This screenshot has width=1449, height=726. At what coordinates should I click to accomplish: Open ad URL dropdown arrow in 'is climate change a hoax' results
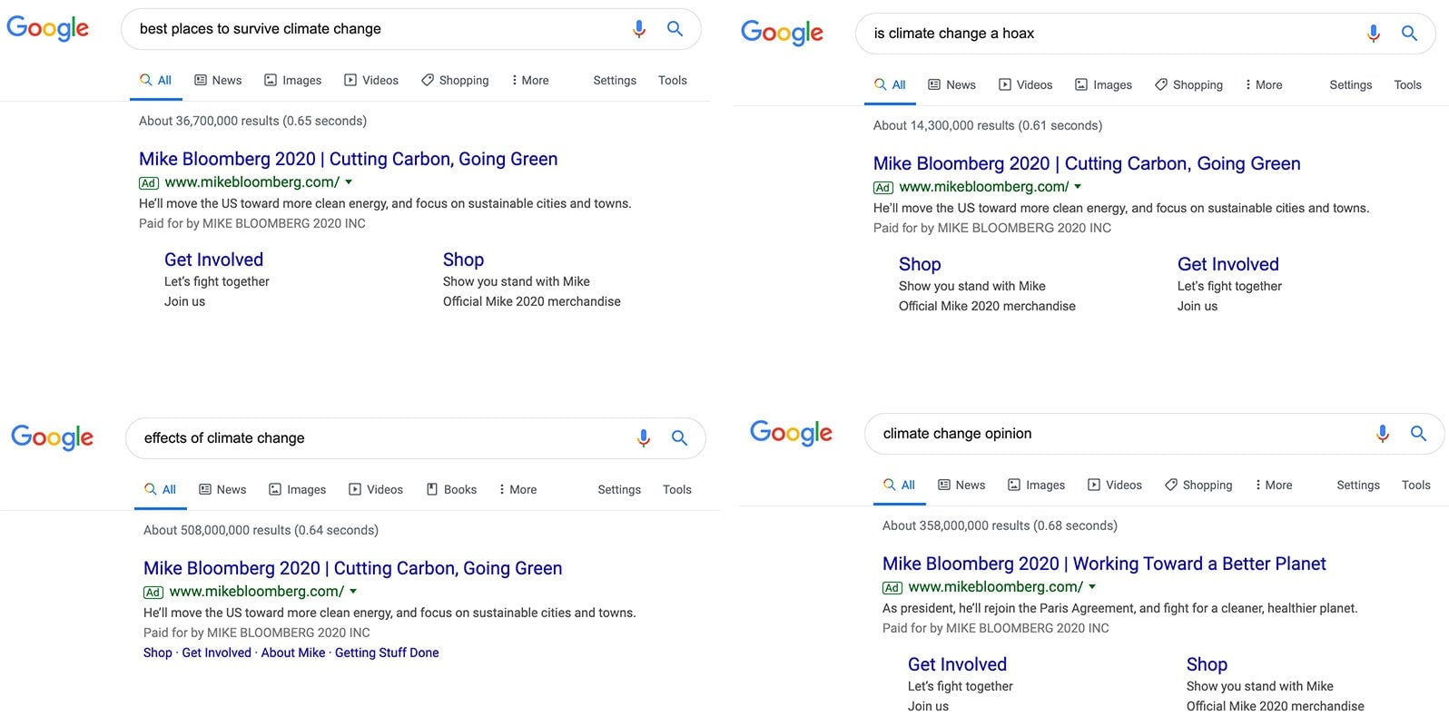pyautogui.click(x=1078, y=187)
